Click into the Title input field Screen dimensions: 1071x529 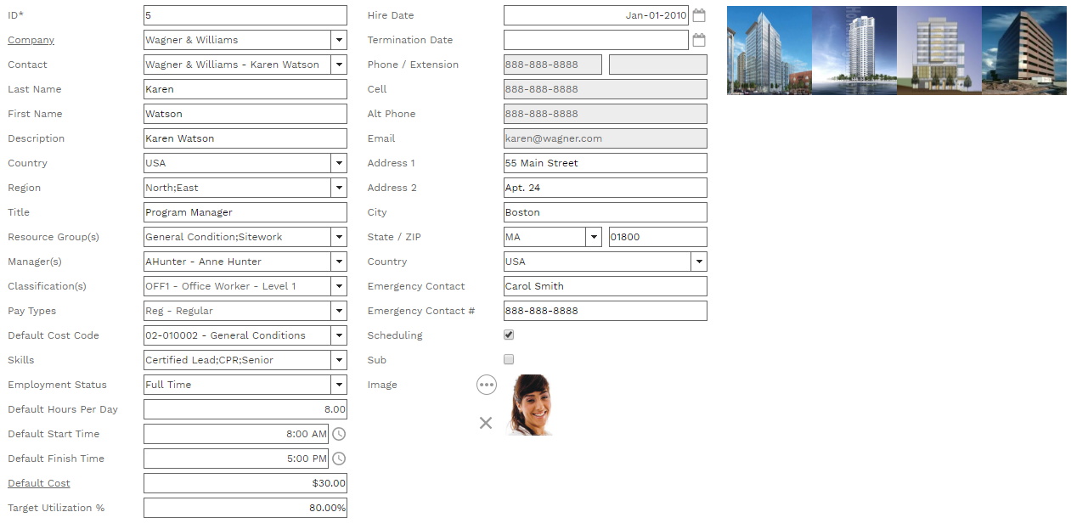tap(245, 212)
